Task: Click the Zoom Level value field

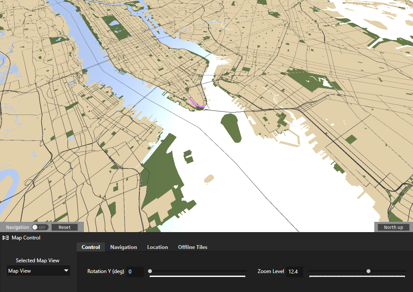Action: tap(294, 272)
